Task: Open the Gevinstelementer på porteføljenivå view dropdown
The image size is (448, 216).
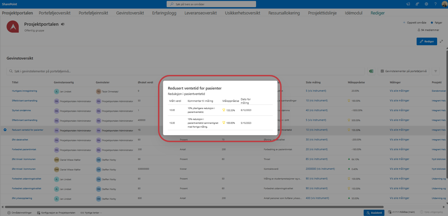Action: (403, 71)
